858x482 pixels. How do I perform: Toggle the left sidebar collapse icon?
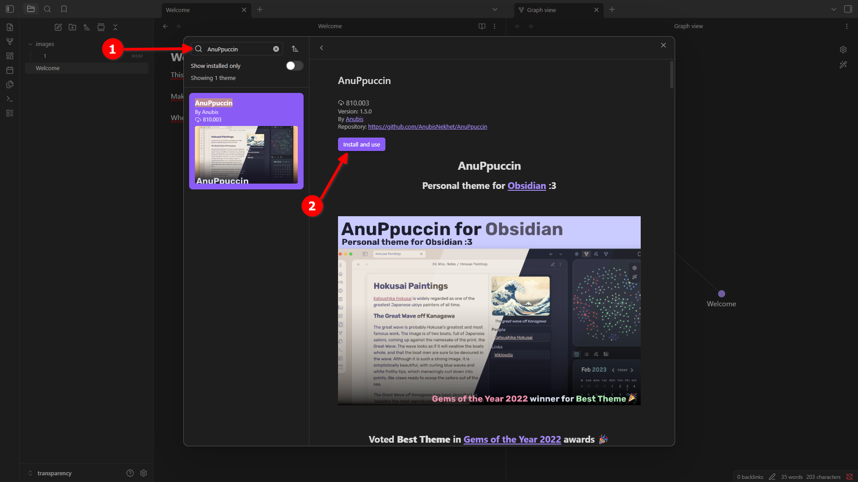10,9
